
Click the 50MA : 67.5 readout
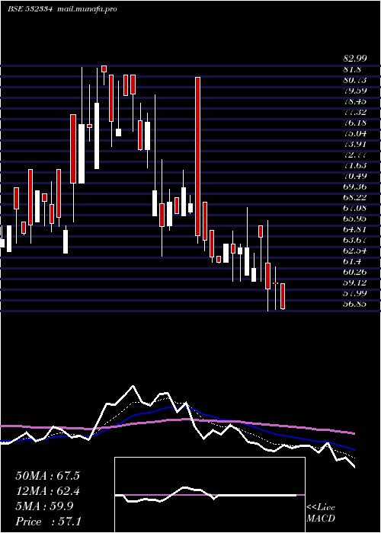pyautogui.click(x=47, y=476)
